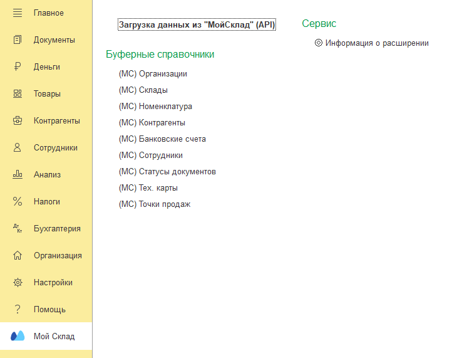Click the percent icon for Налоги

click(x=18, y=202)
